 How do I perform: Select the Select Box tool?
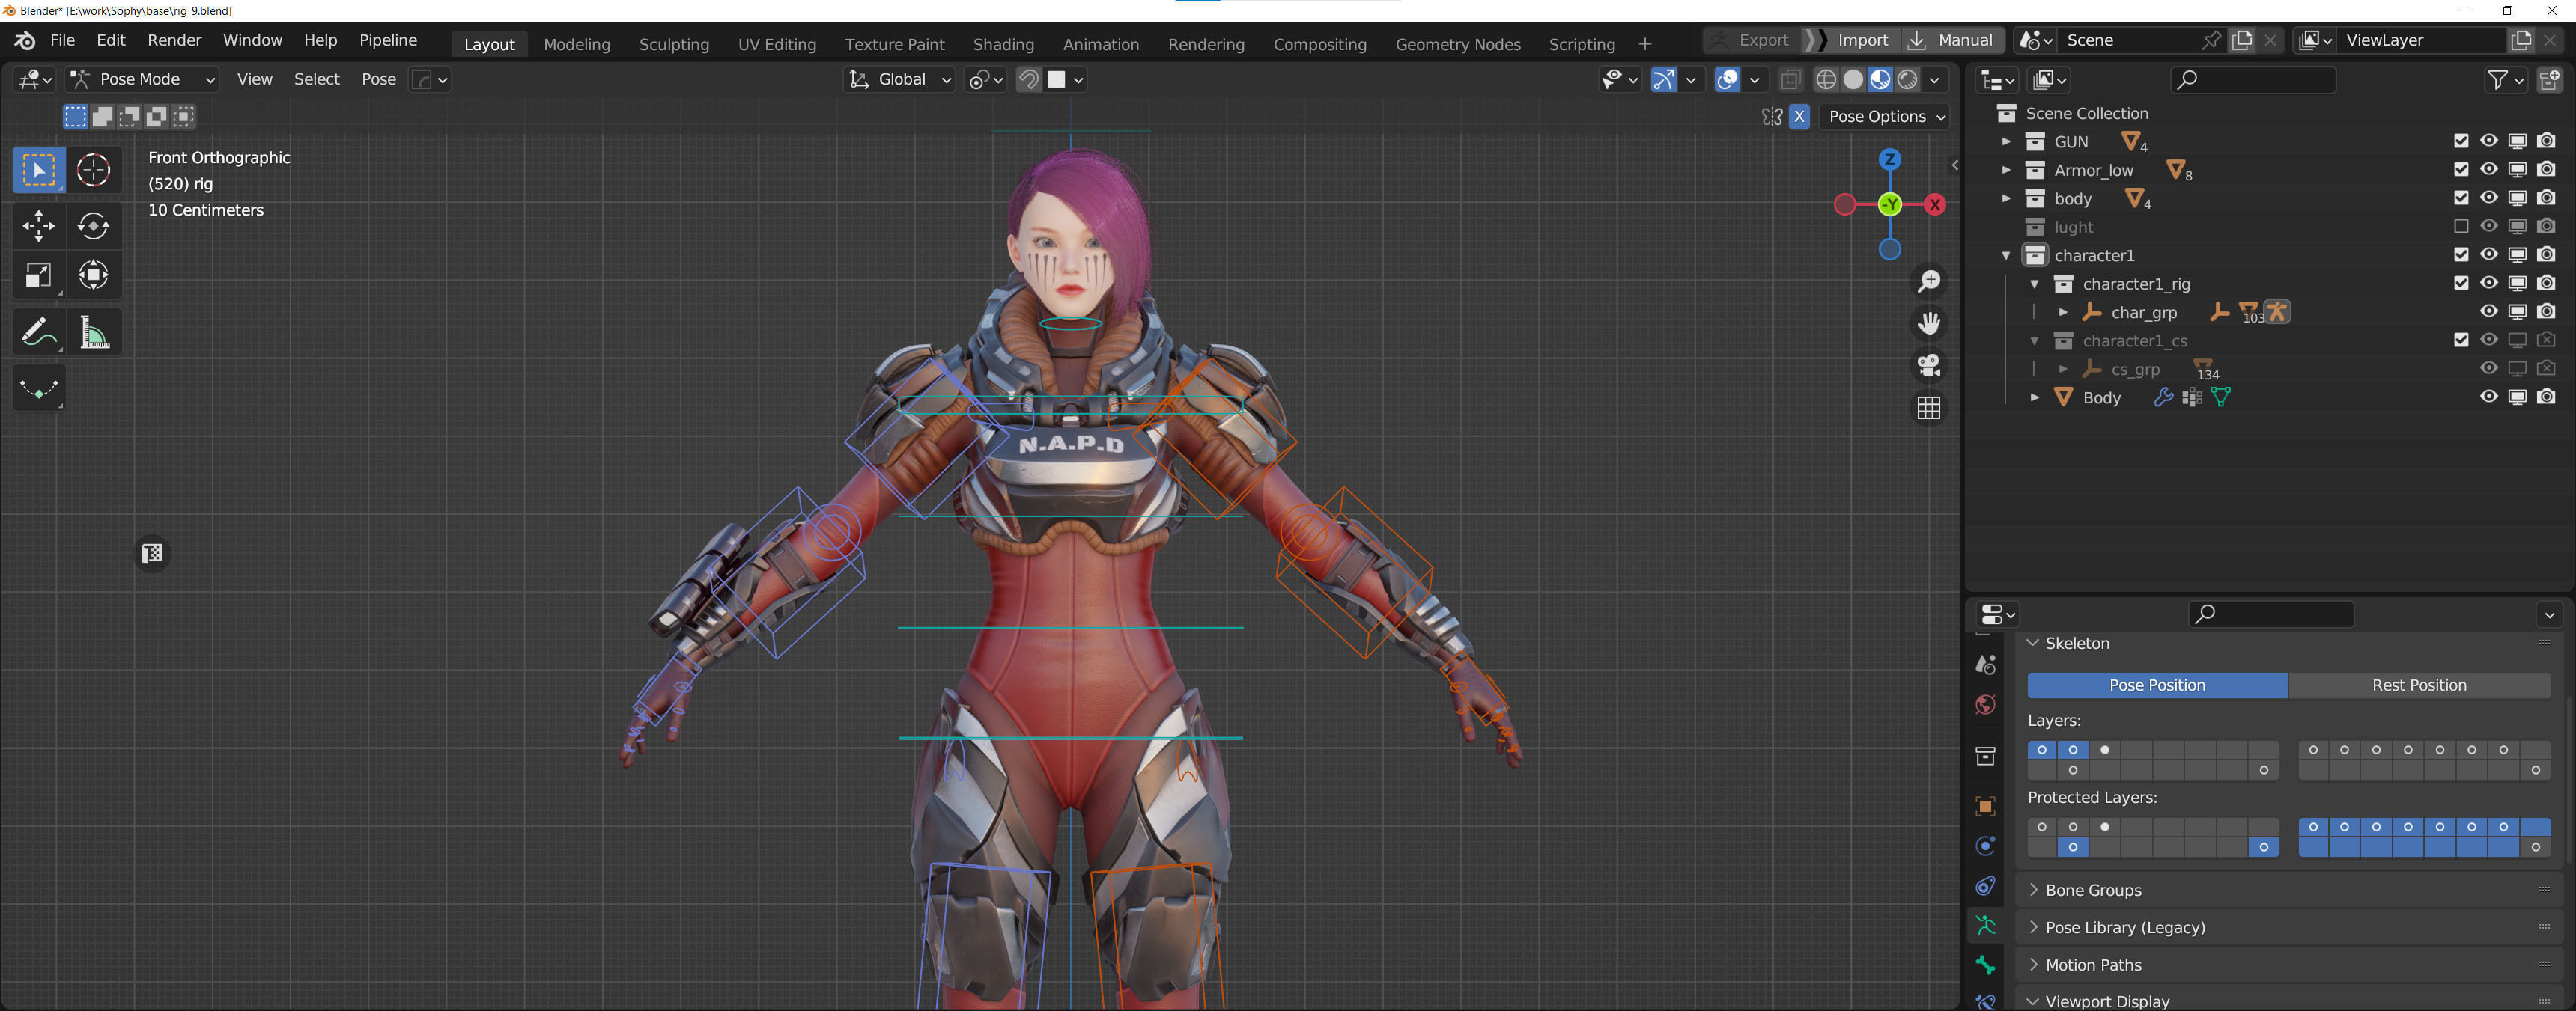[x=39, y=170]
